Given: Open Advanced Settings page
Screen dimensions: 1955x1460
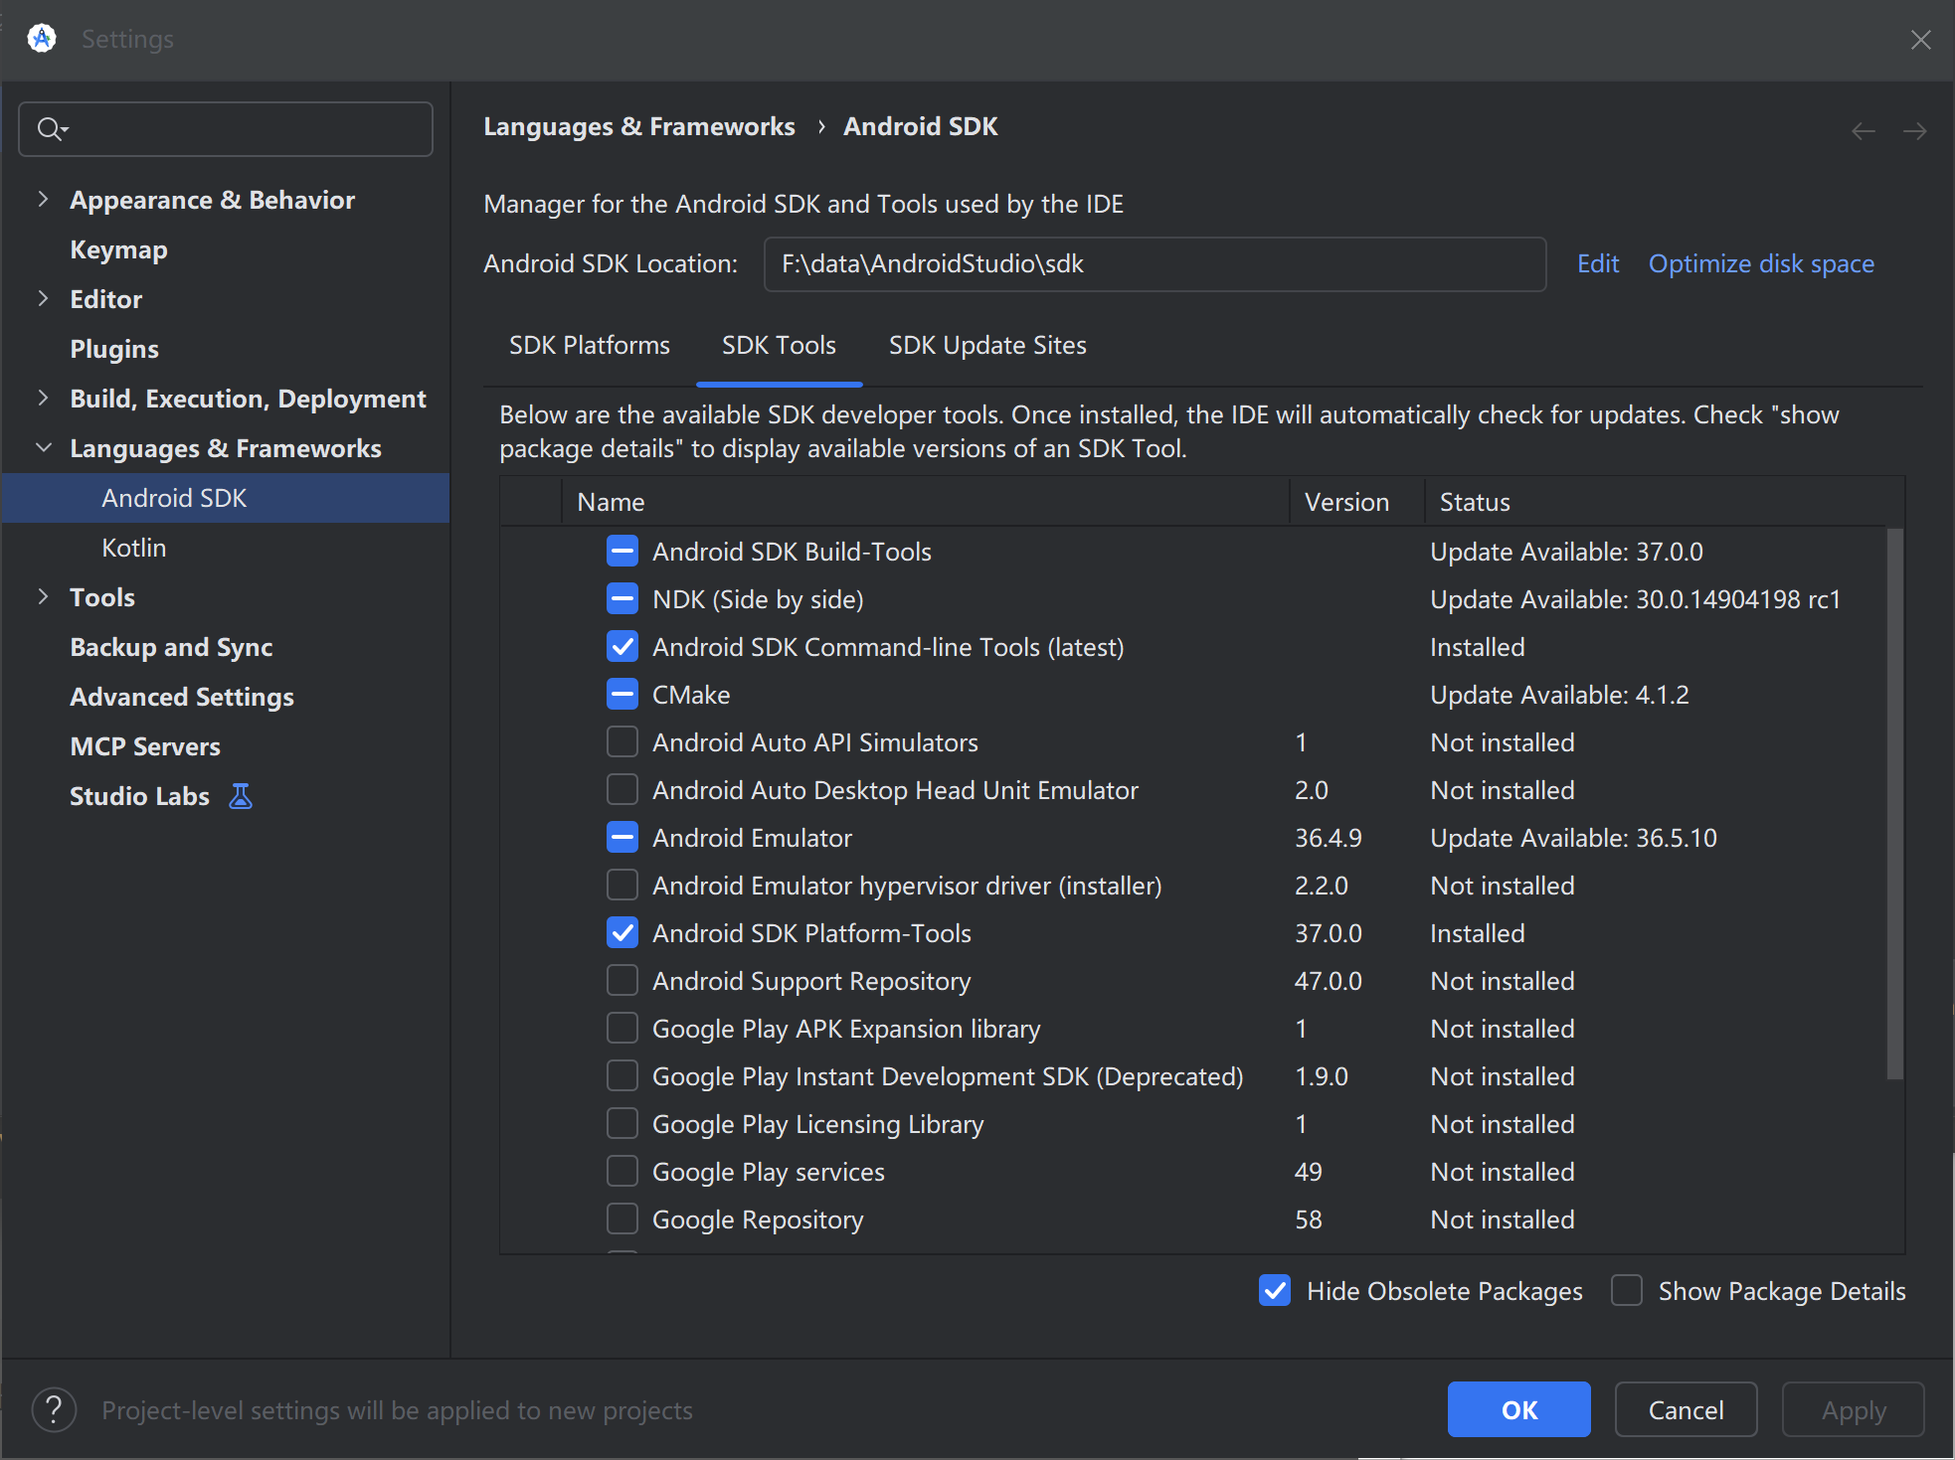Looking at the screenshot, I should [182, 697].
